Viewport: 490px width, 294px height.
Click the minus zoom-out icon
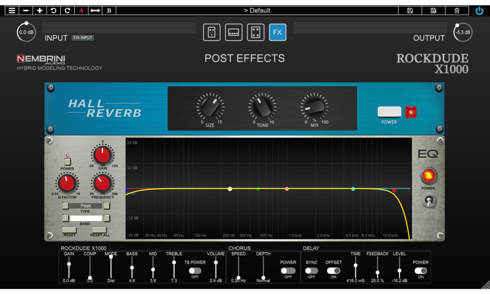click(26, 11)
